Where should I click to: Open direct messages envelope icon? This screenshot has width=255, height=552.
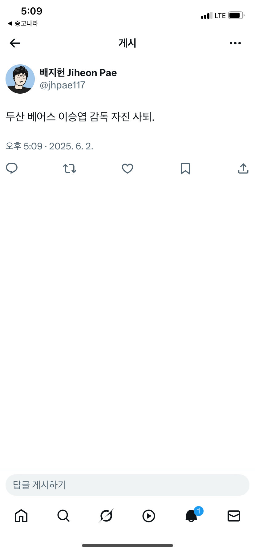coord(234,516)
